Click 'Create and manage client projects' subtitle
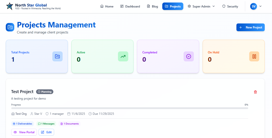Viewport: 272px width, 138px height. [x=43, y=32]
